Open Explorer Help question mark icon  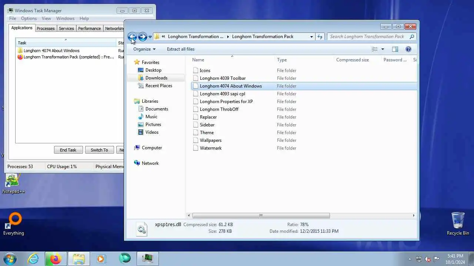408,49
